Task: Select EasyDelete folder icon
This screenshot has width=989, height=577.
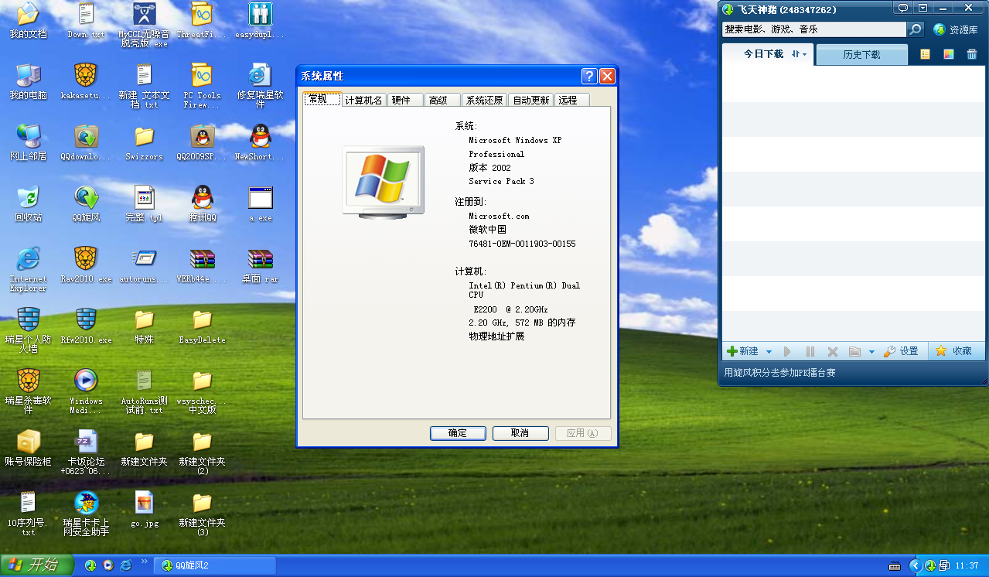Action: [x=202, y=326]
